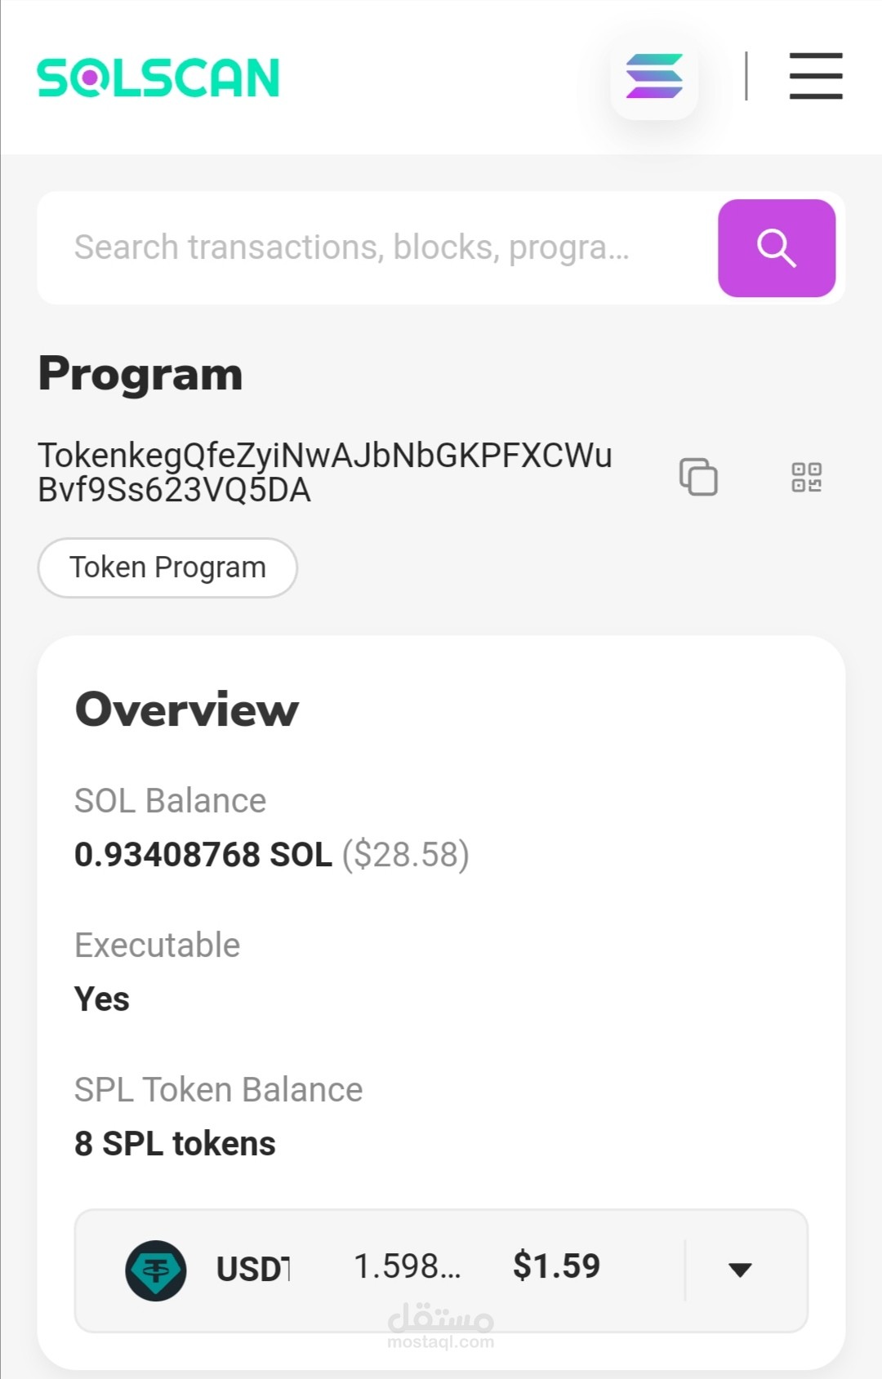Click the USDT token name
Viewport: 882px width, 1379px height.
(x=253, y=1269)
